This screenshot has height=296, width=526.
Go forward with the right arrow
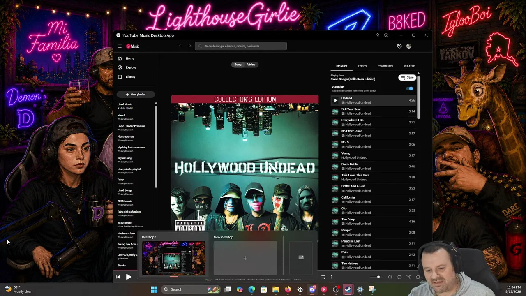189,46
